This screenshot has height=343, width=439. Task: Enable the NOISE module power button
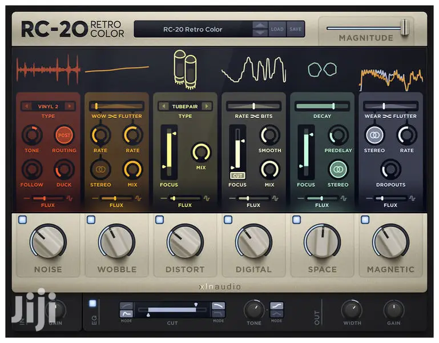coord(23,220)
